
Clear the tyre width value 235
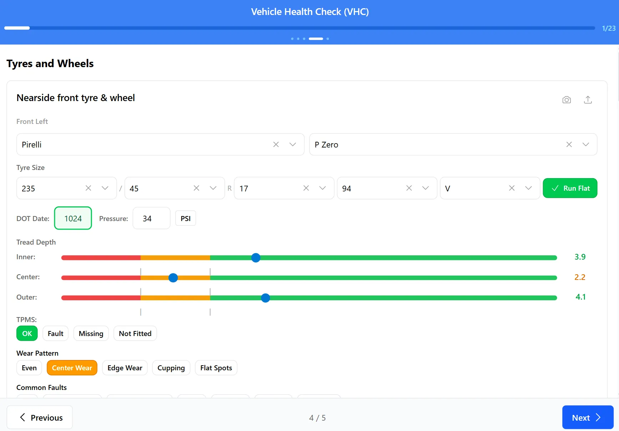[x=88, y=188]
